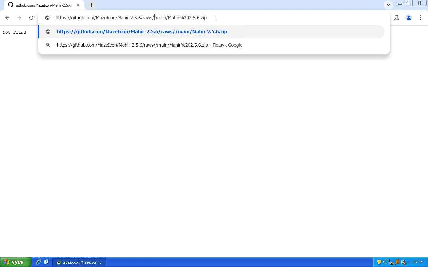
Task: Open the Chrome Labs flask icon
Action: pyautogui.click(x=397, y=18)
